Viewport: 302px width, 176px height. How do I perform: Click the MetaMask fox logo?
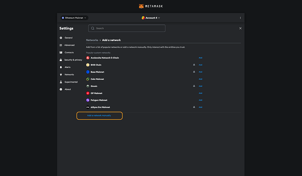click(141, 6)
